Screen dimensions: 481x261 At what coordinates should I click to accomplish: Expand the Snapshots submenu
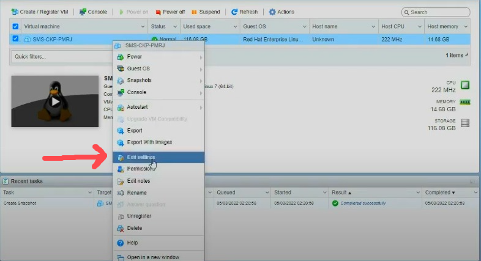(158, 80)
